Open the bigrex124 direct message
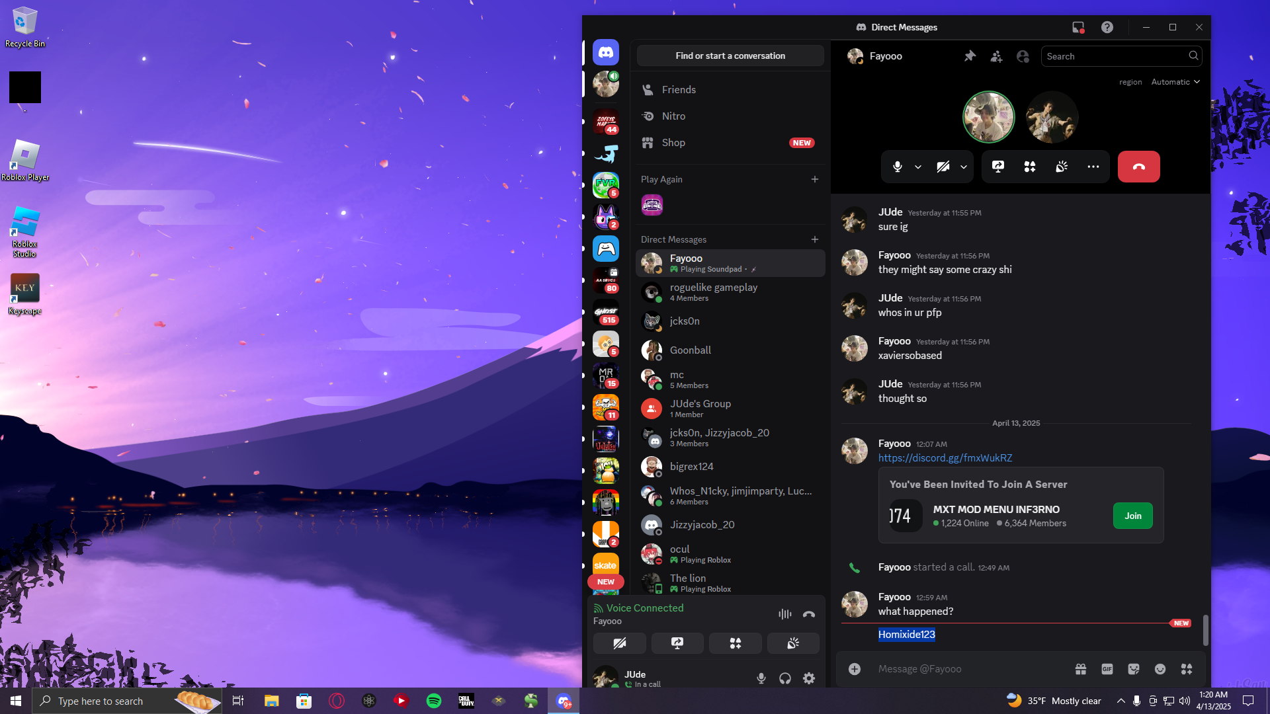1270x714 pixels. click(x=730, y=467)
